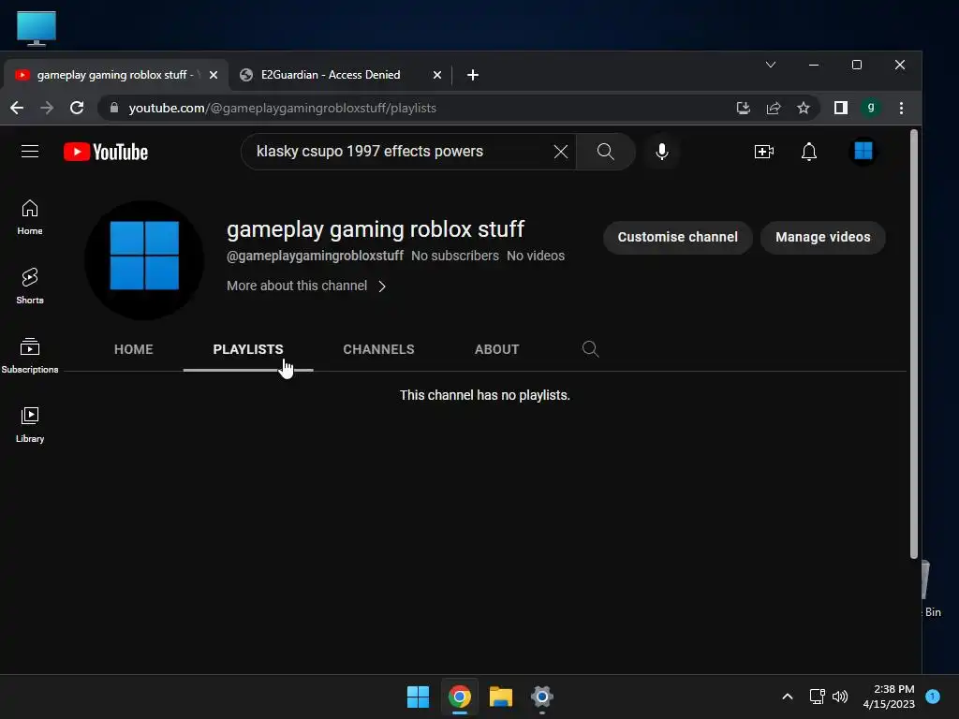
Task: Go to Home in the YouTube sidebar
Action: 29,217
